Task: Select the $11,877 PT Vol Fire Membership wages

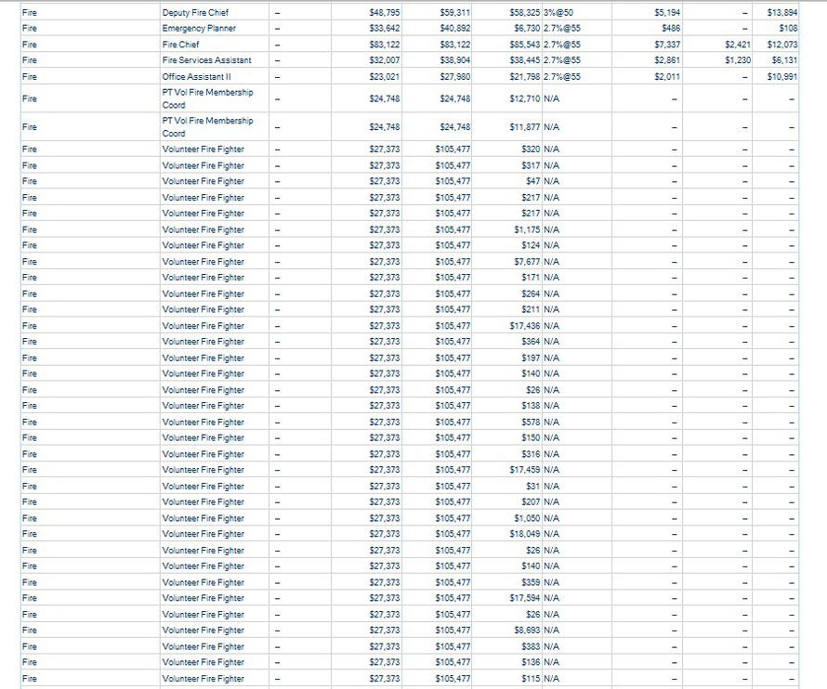Action: [x=525, y=127]
